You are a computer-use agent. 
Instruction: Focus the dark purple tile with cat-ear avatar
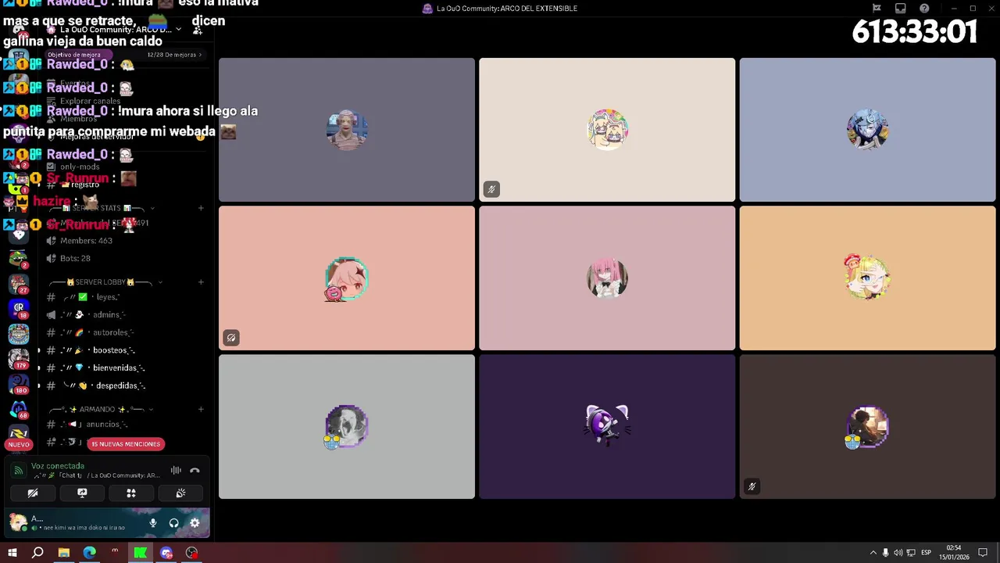point(607,427)
